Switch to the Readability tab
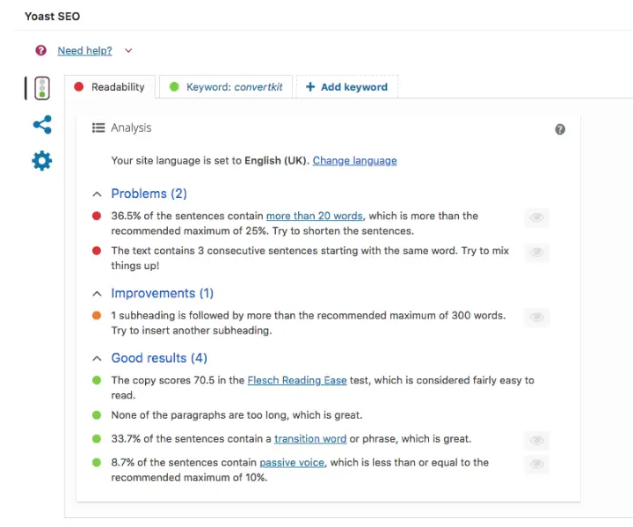Screen dimensions: 633x527 pyautogui.click(x=110, y=87)
